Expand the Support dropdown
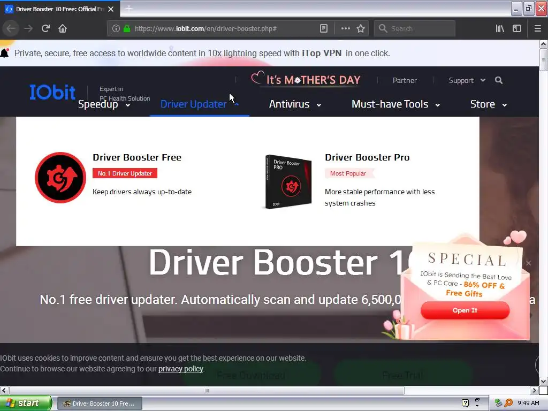Viewport: 548px width, 411px height. point(467,80)
